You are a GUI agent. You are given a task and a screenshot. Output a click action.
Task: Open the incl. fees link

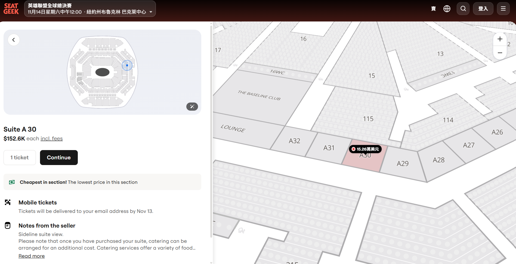[x=51, y=138]
